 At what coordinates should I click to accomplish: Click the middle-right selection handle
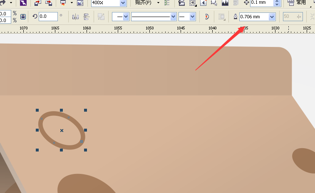pos(85,130)
